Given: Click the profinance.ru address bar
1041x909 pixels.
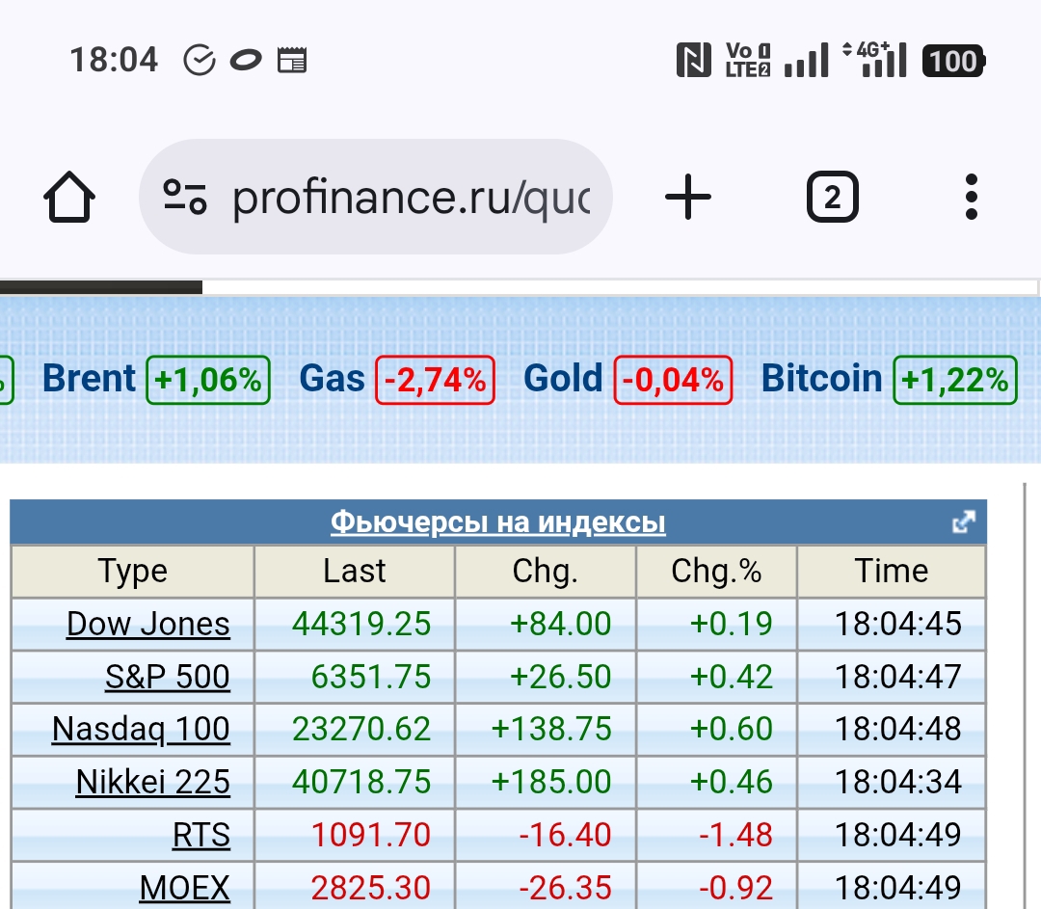Looking at the screenshot, I should pyautogui.click(x=410, y=198).
